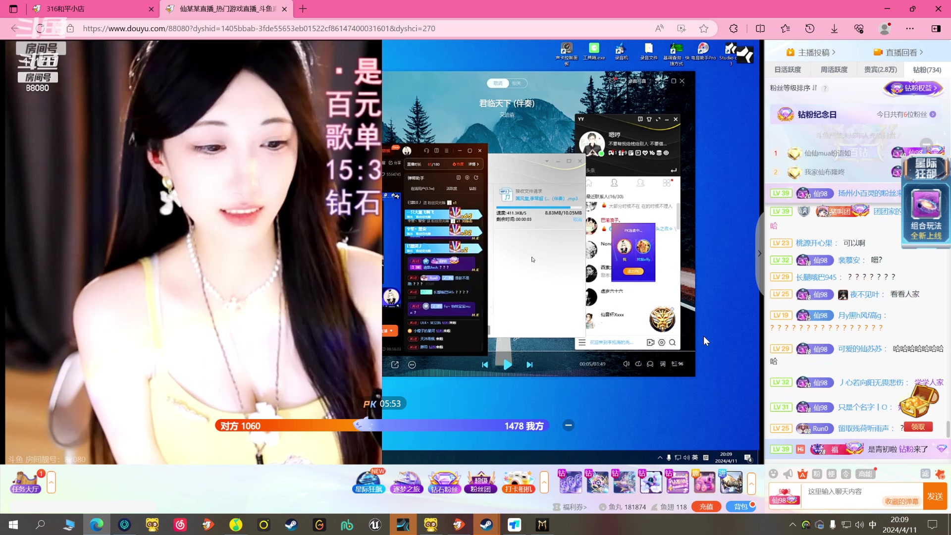
Task: Expand the rightmost gift shortcut chevron
Action: pyautogui.click(x=752, y=483)
